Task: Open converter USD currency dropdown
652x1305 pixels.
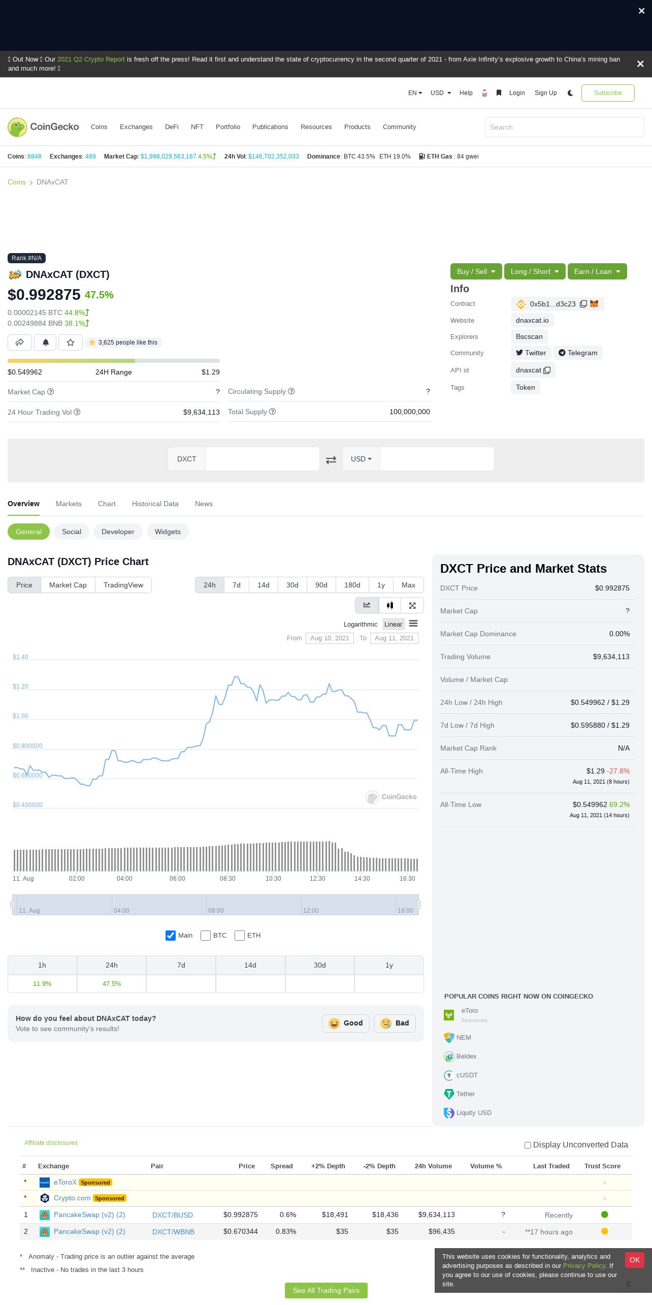Action: pyautogui.click(x=361, y=459)
